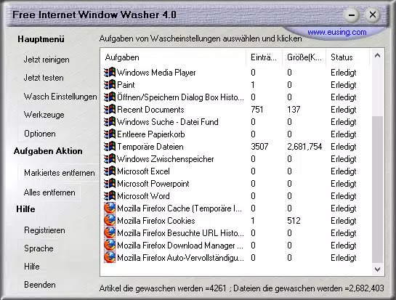
Task: Select the Windows Zwischenspeicher task text
Action: click(x=166, y=159)
